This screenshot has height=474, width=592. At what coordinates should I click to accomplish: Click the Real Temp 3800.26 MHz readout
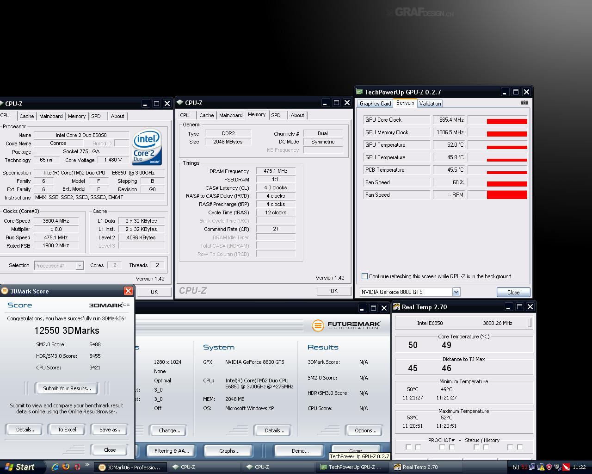click(x=497, y=323)
